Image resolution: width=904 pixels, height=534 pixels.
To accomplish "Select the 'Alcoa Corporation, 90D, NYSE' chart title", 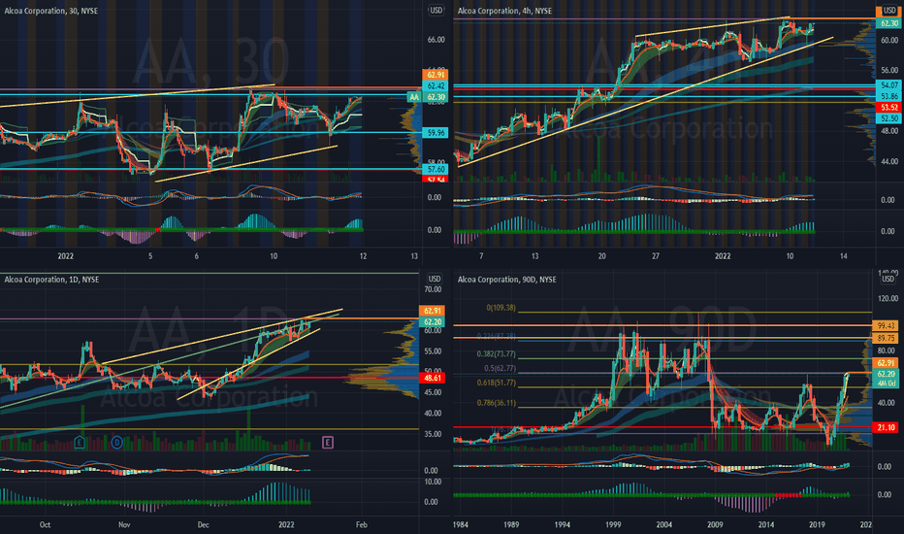I will [506, 280].
